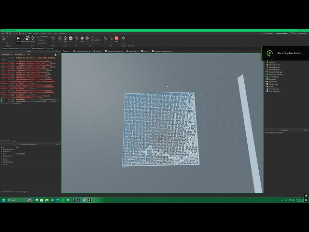Open the File menu
Image resolution: width=309 pixels, height=232 pixels.
tap(3, 33)
